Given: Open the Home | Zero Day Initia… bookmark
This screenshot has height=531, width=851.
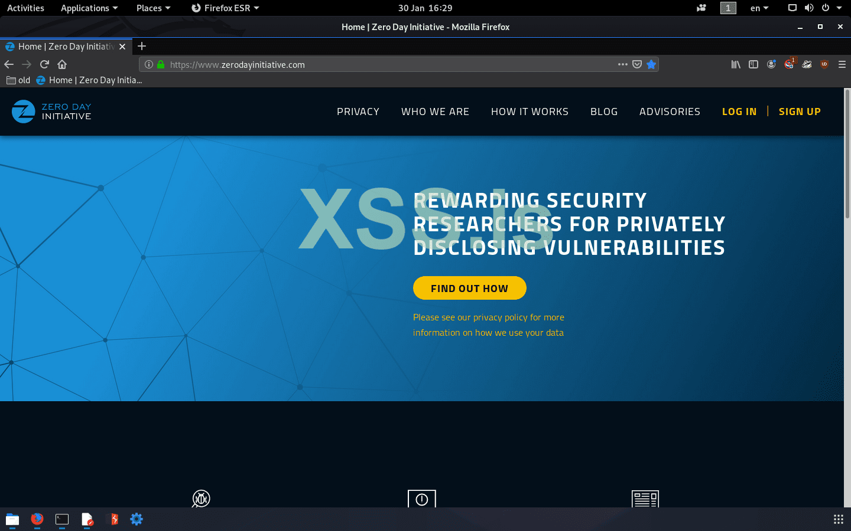Looking at the screenshot, I should click(x=89, y=80).
